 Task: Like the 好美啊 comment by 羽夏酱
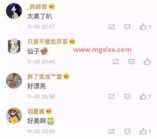pyautogui.click(x=143, y=131)
